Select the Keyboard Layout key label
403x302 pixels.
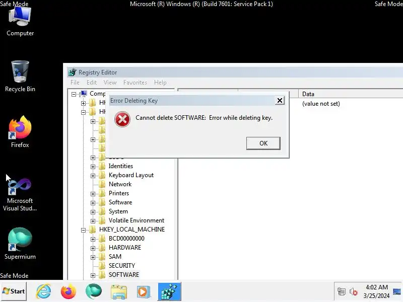[131, 175]
